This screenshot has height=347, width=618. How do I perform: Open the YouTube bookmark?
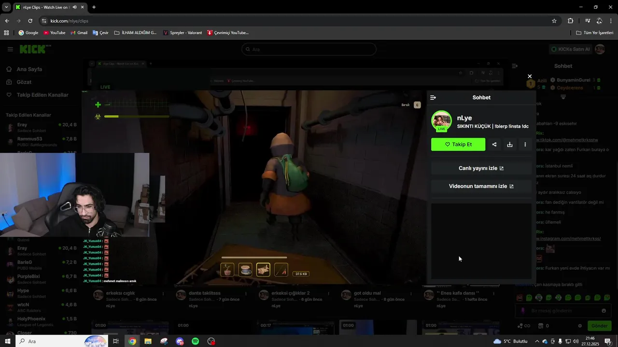coord(54,33)
